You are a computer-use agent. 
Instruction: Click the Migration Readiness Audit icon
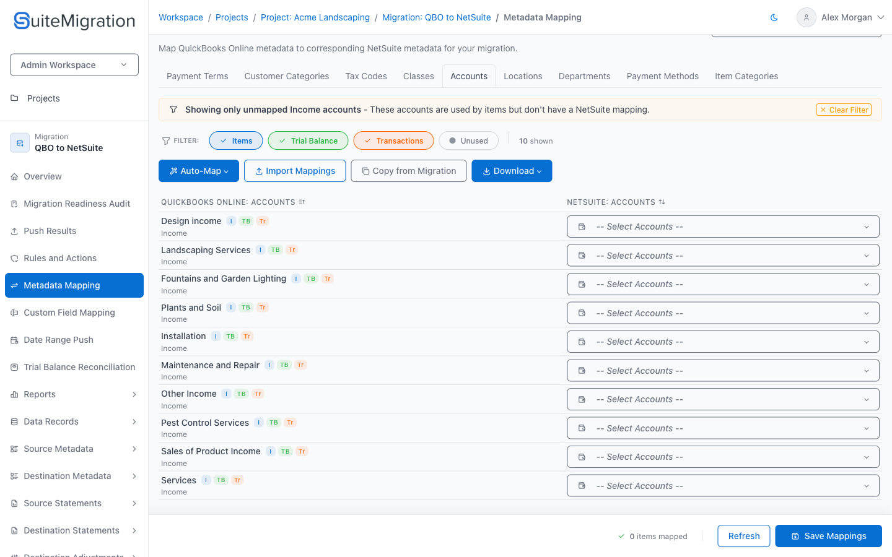pyautogui.click(x=14, y=204)
